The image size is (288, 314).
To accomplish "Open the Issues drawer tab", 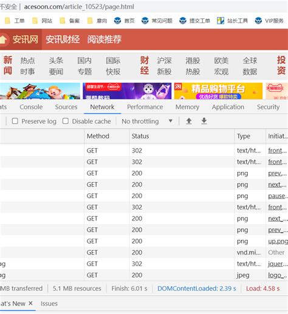I will tap(49, 304).
